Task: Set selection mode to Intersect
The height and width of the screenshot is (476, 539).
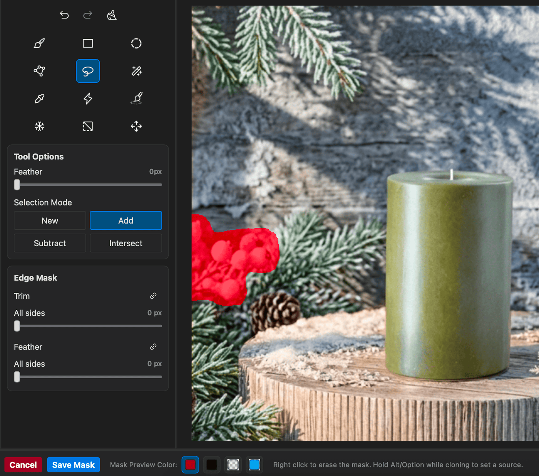Action: (x=126, y=243)
